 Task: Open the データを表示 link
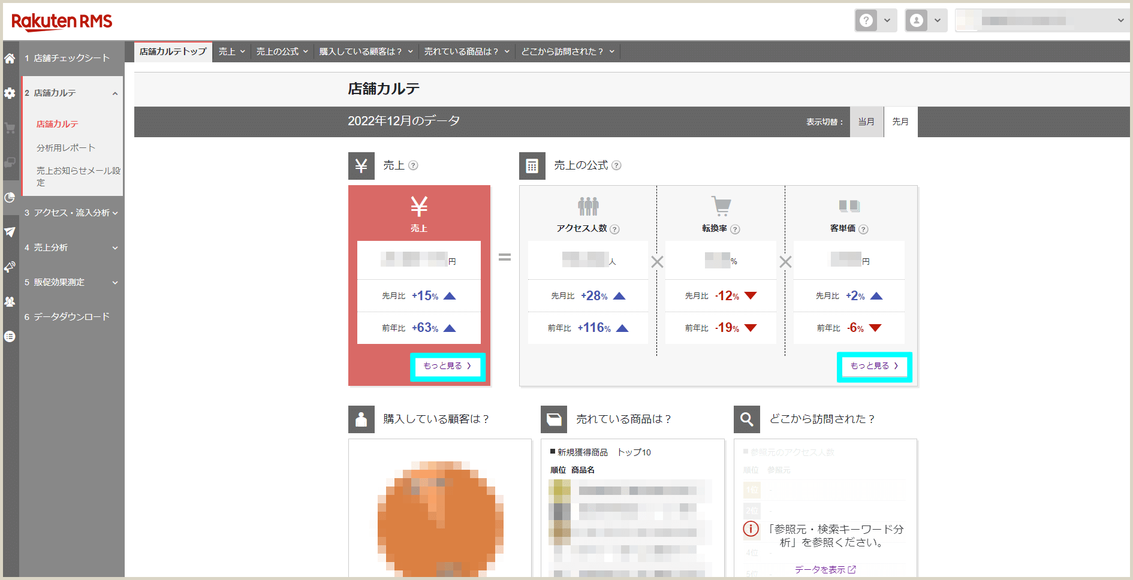tap(825, 570)
